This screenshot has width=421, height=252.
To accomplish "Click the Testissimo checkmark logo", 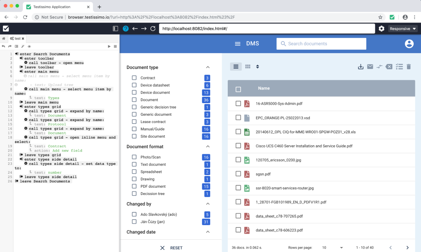I will [x=6, y=29].
